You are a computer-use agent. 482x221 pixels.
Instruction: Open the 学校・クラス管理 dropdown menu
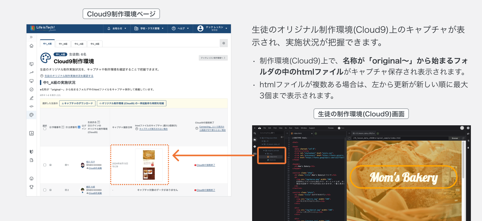pyautogui.click(x=149, y=29)
